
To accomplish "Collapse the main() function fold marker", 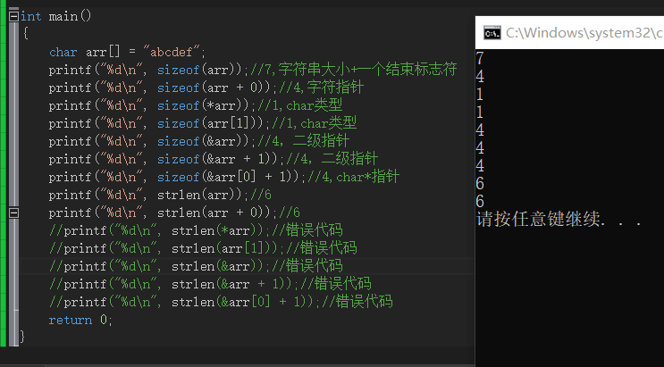I will (14, 16).
